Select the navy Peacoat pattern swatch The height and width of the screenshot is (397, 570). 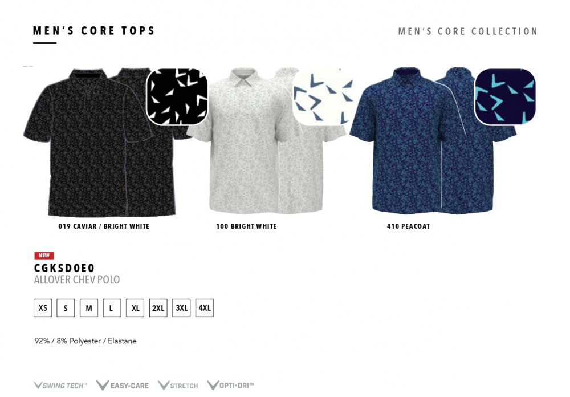[x=505, y=96]
